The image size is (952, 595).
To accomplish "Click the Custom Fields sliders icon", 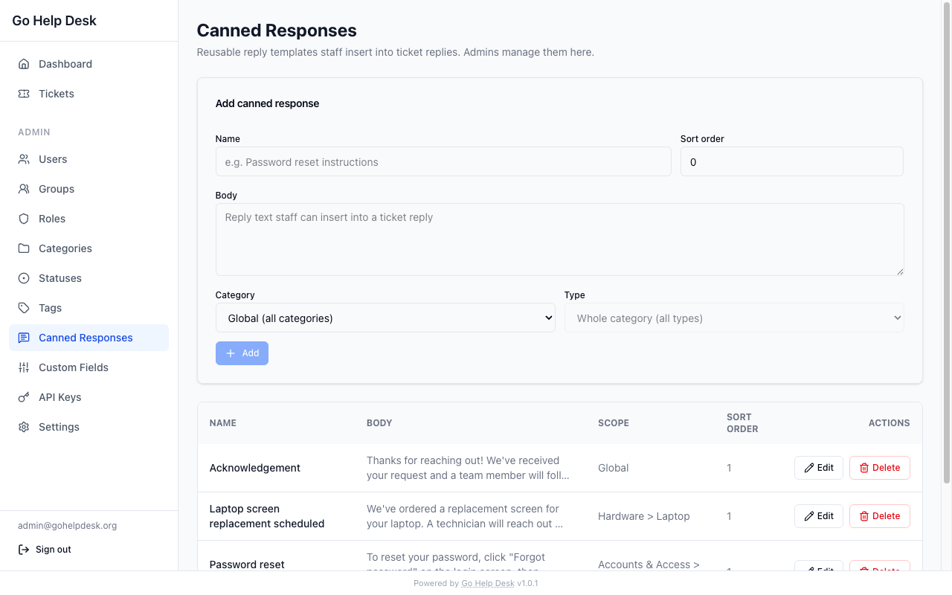I will [24, 367].
